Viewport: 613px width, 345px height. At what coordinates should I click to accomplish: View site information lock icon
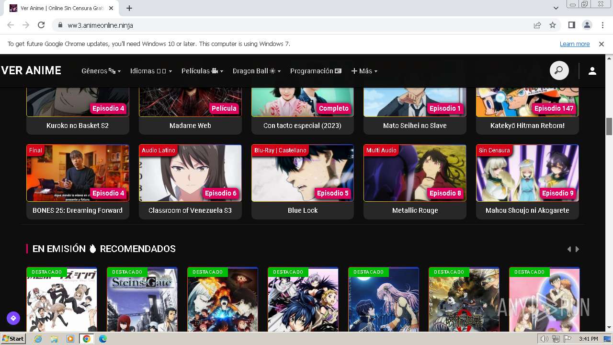(60, 25)
